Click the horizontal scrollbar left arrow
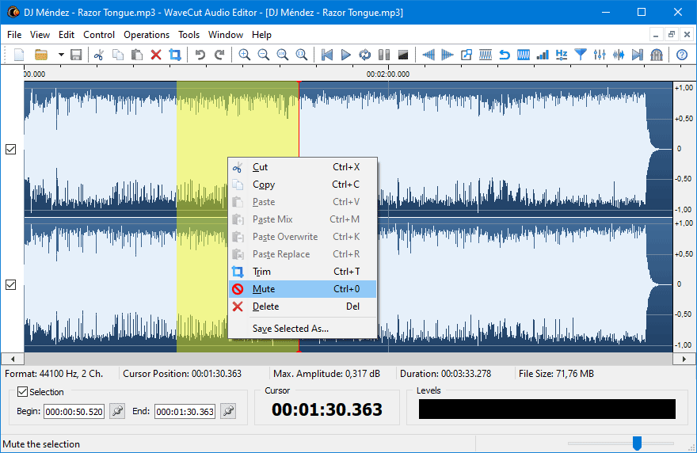 pos(13,359)
